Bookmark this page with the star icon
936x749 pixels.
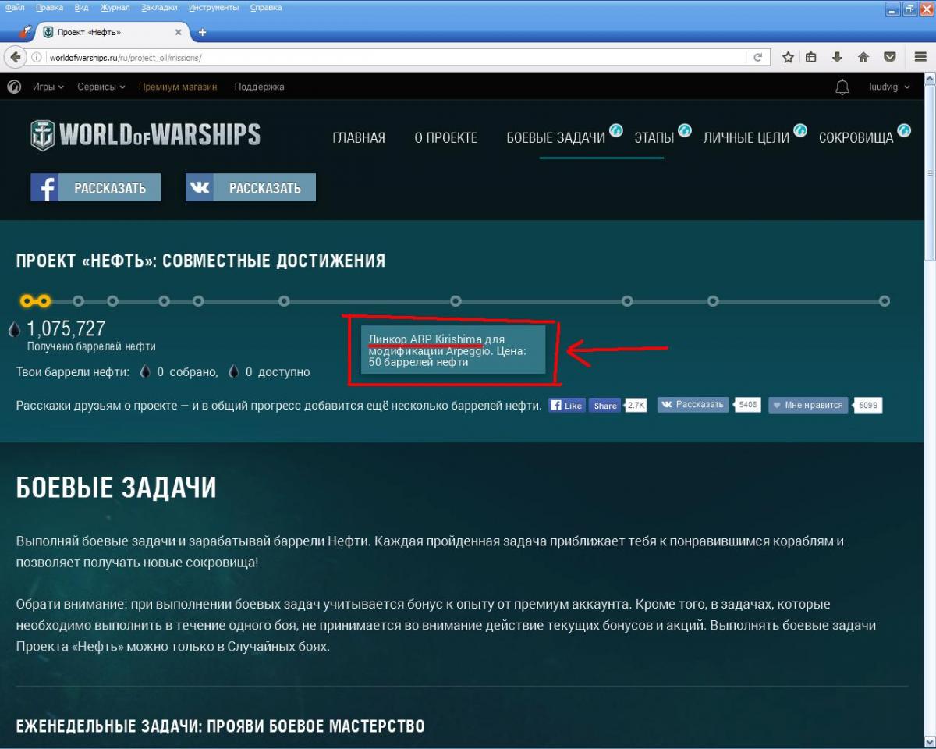(788, 57)
